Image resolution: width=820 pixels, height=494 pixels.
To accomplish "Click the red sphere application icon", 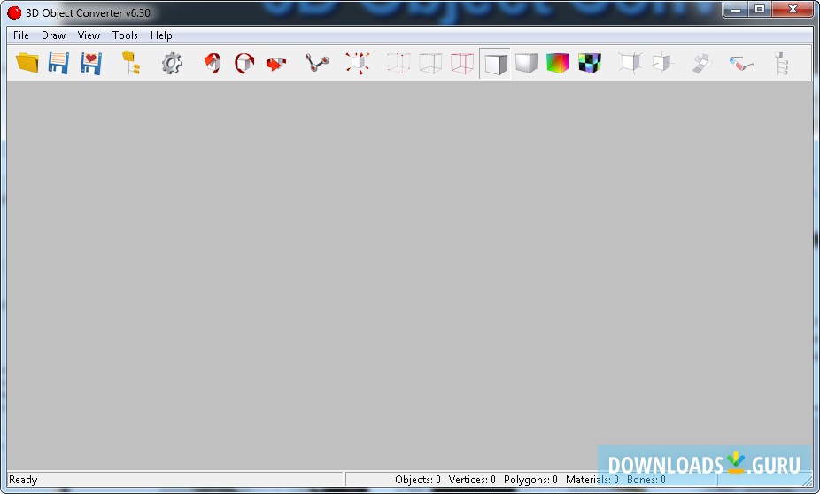I will point(14,12).
